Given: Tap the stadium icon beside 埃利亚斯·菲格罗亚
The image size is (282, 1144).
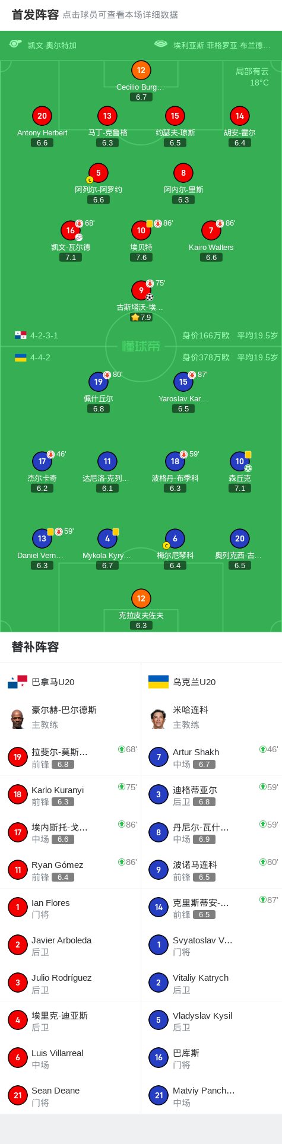Looking at the screenshot, I should pyautogui.click(x=160, y=44).
